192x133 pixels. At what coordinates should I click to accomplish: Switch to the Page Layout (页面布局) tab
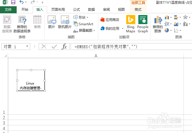[x=58, y=10]
